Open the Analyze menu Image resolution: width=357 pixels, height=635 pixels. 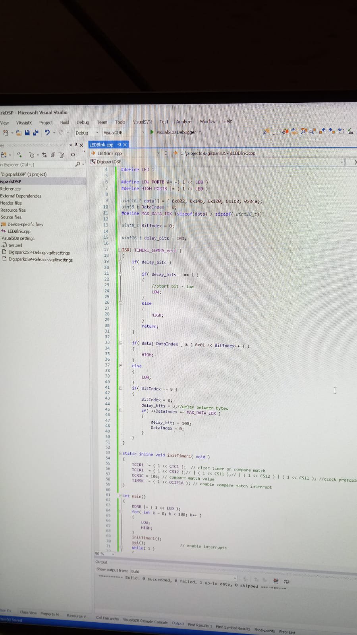tap(184, 122)
